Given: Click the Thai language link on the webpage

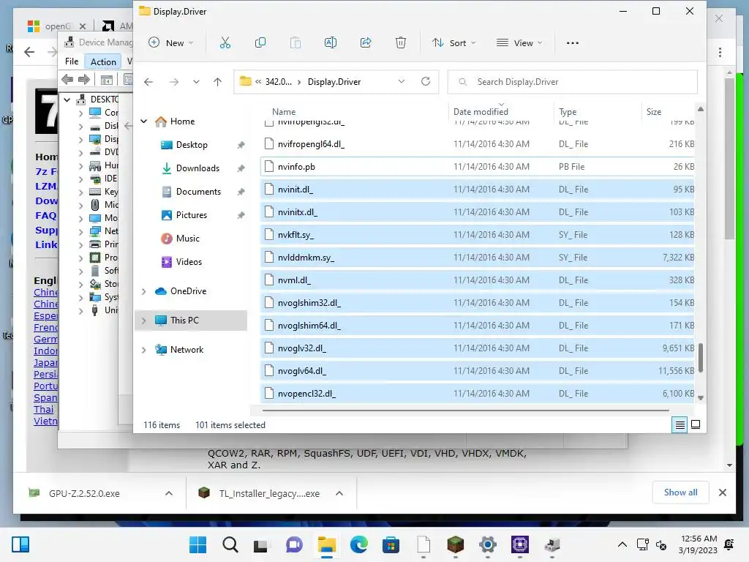Looking at the screenshot, I should 43,410.
